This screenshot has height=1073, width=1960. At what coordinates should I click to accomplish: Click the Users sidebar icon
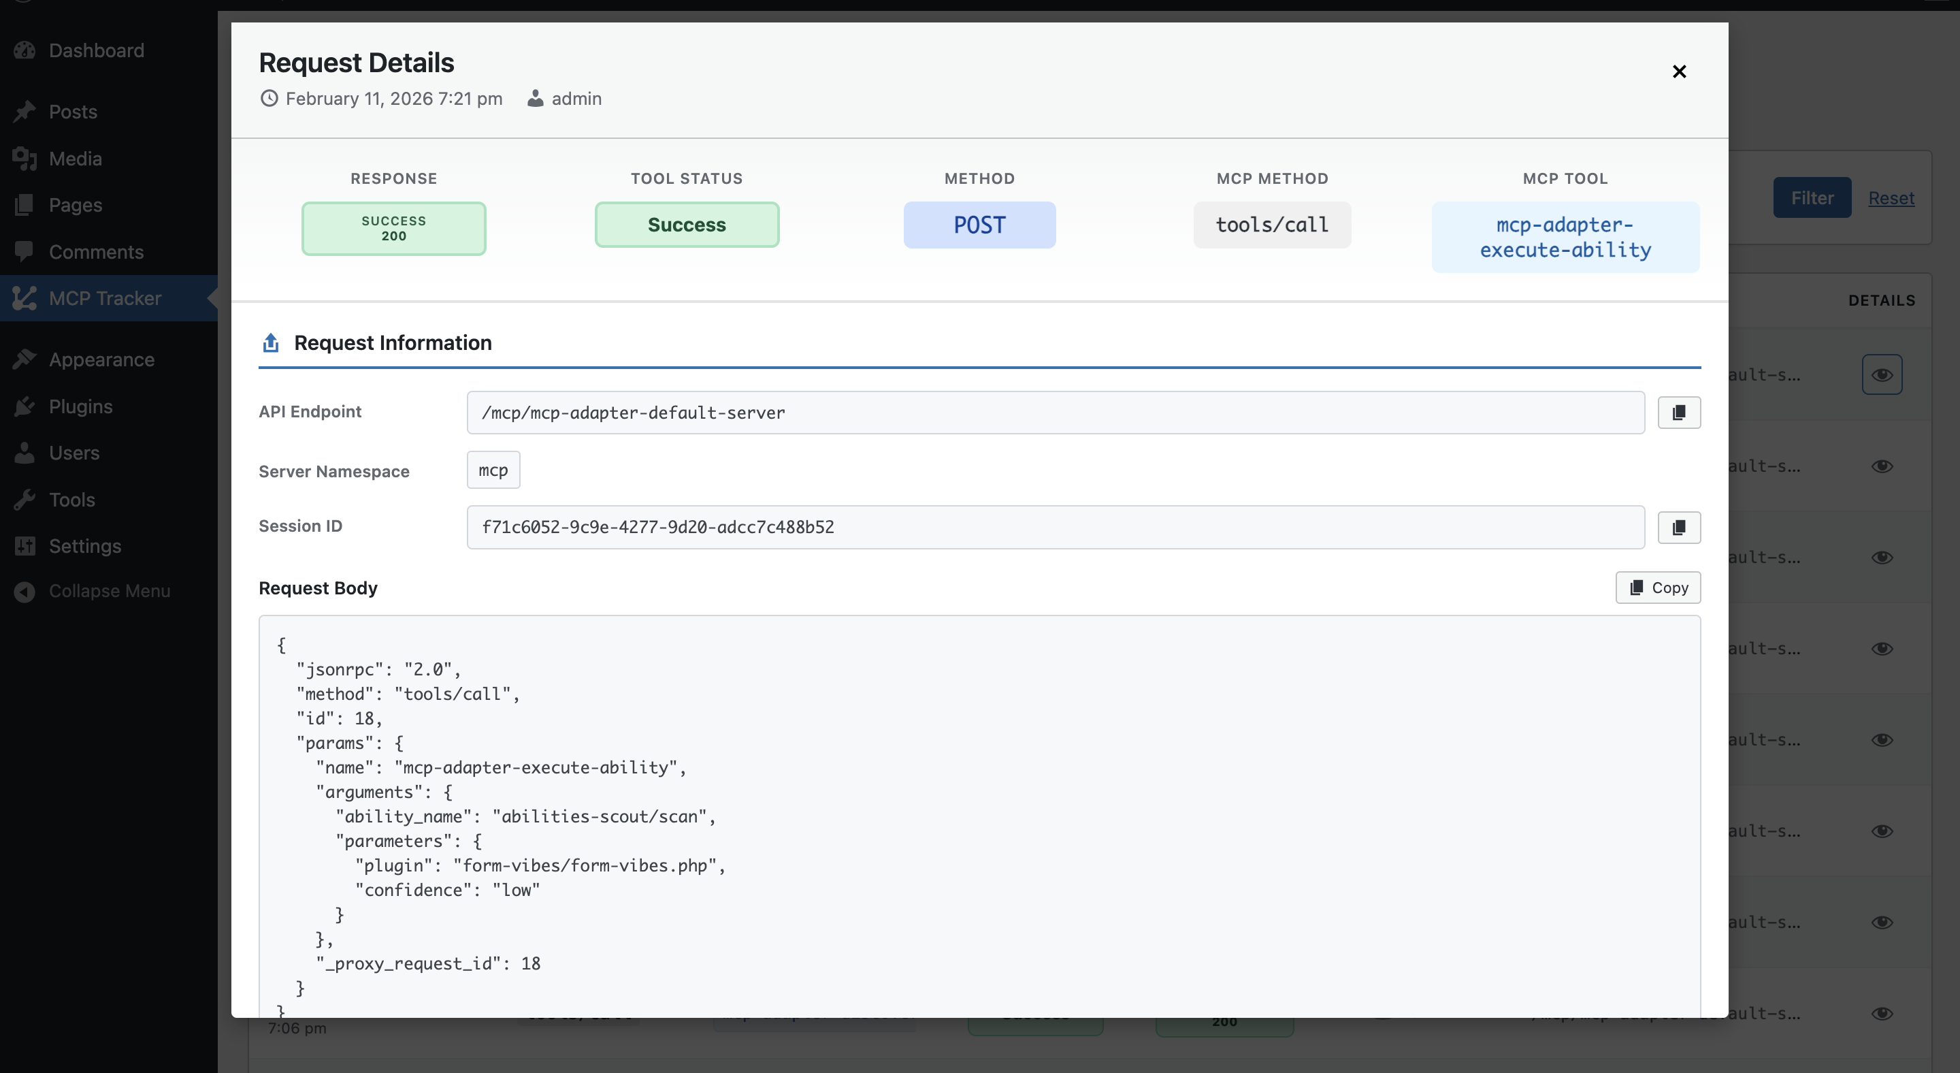pos(25,452)
